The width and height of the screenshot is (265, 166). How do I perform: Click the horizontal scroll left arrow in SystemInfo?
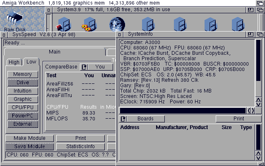coord(249,110)
